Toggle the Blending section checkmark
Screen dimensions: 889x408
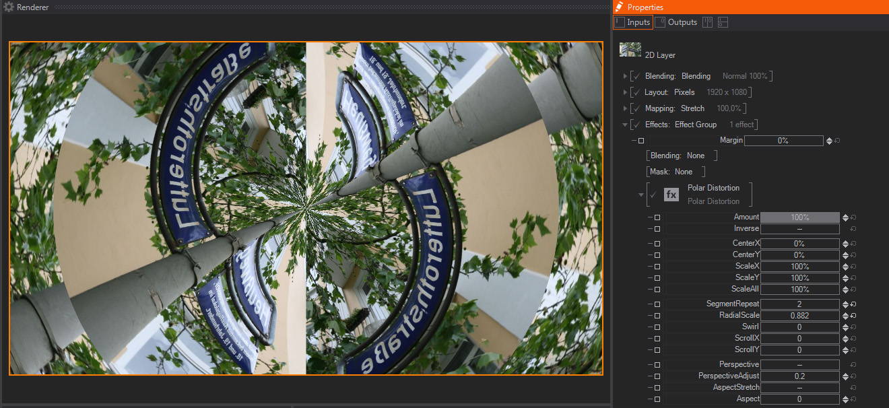click(636, 76)
